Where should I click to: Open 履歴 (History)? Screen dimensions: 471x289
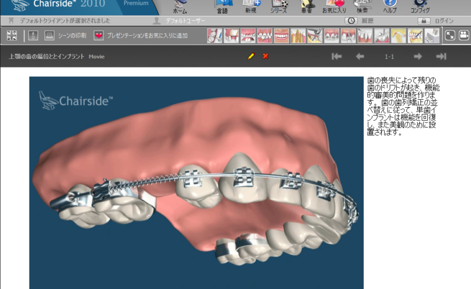tap(367, 21)
